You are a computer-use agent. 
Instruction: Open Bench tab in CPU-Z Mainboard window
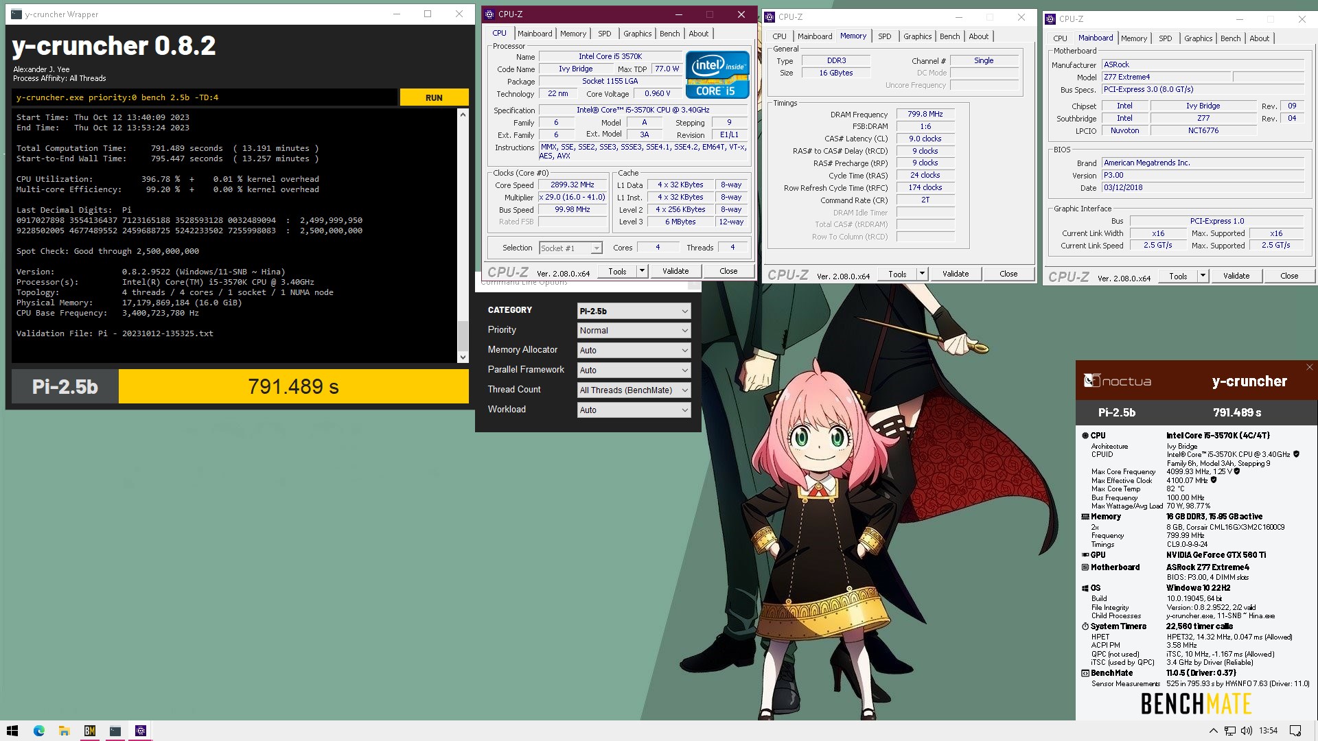(1230, 38)
